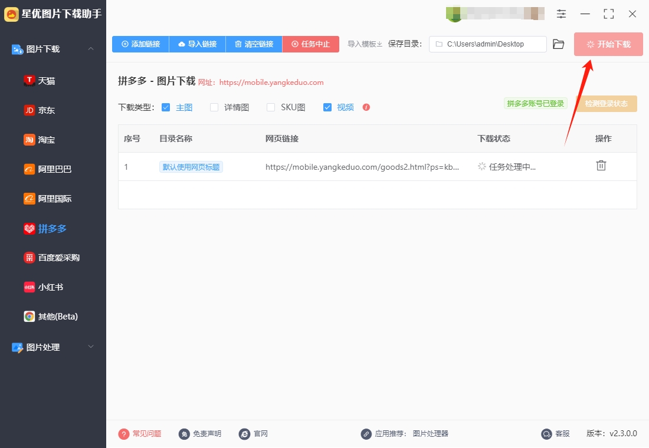Open the 官网 link
The height and width of the screenshot is (448, 649).
click(x=260, y=433)
